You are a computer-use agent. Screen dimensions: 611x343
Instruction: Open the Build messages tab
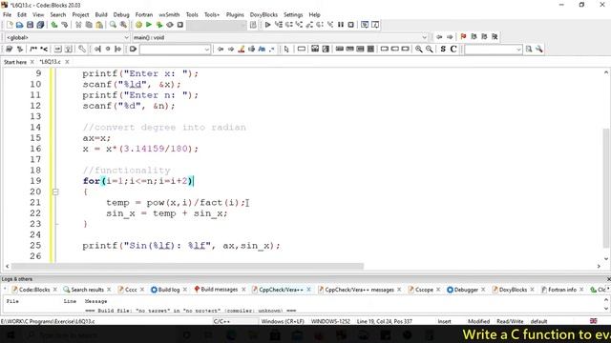click(219, 290)
